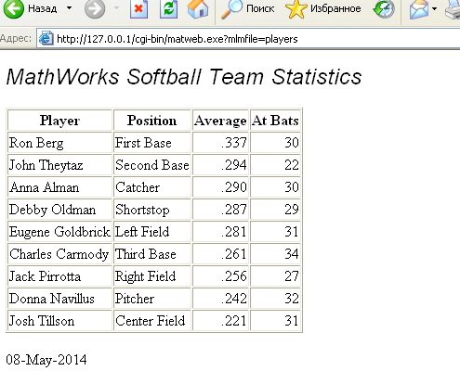Click the 27 at bats value
Screen dimensions: 460x371
point(292,276)
